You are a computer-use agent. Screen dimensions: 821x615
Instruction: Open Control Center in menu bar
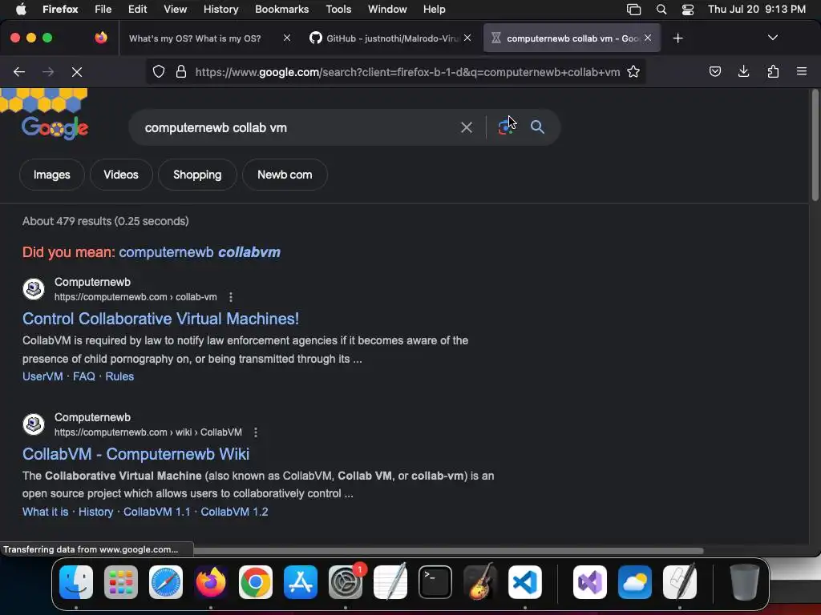tap(687, 10)
